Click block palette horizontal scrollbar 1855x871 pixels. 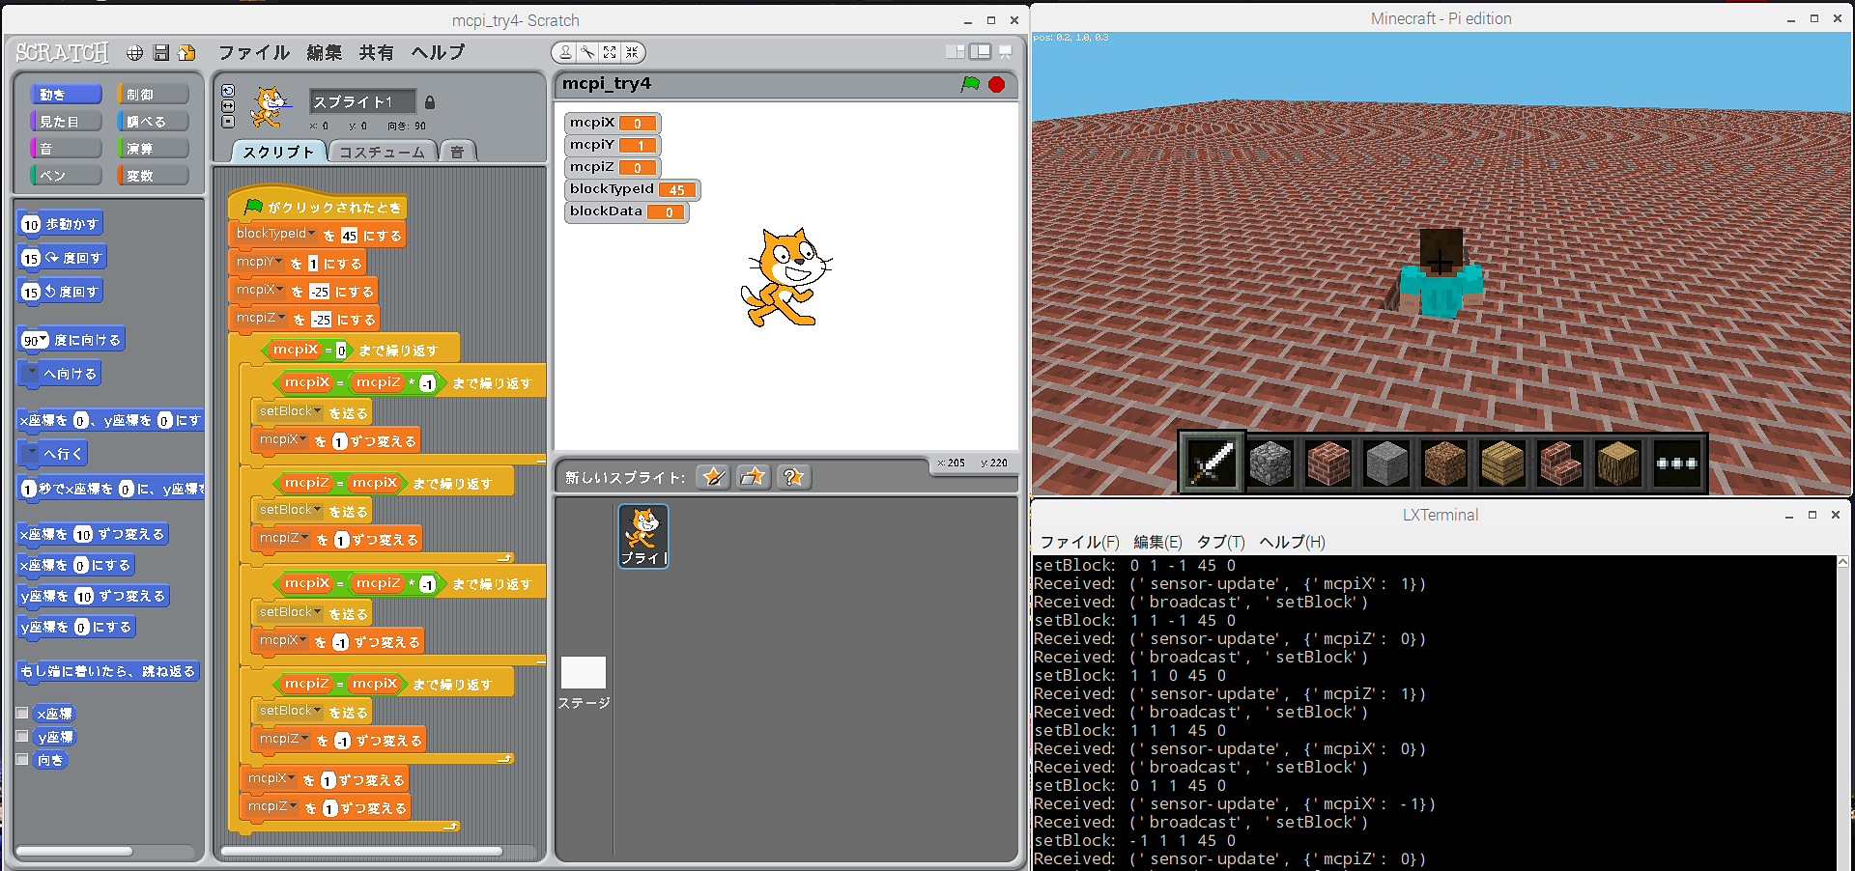tap(74, 851)
